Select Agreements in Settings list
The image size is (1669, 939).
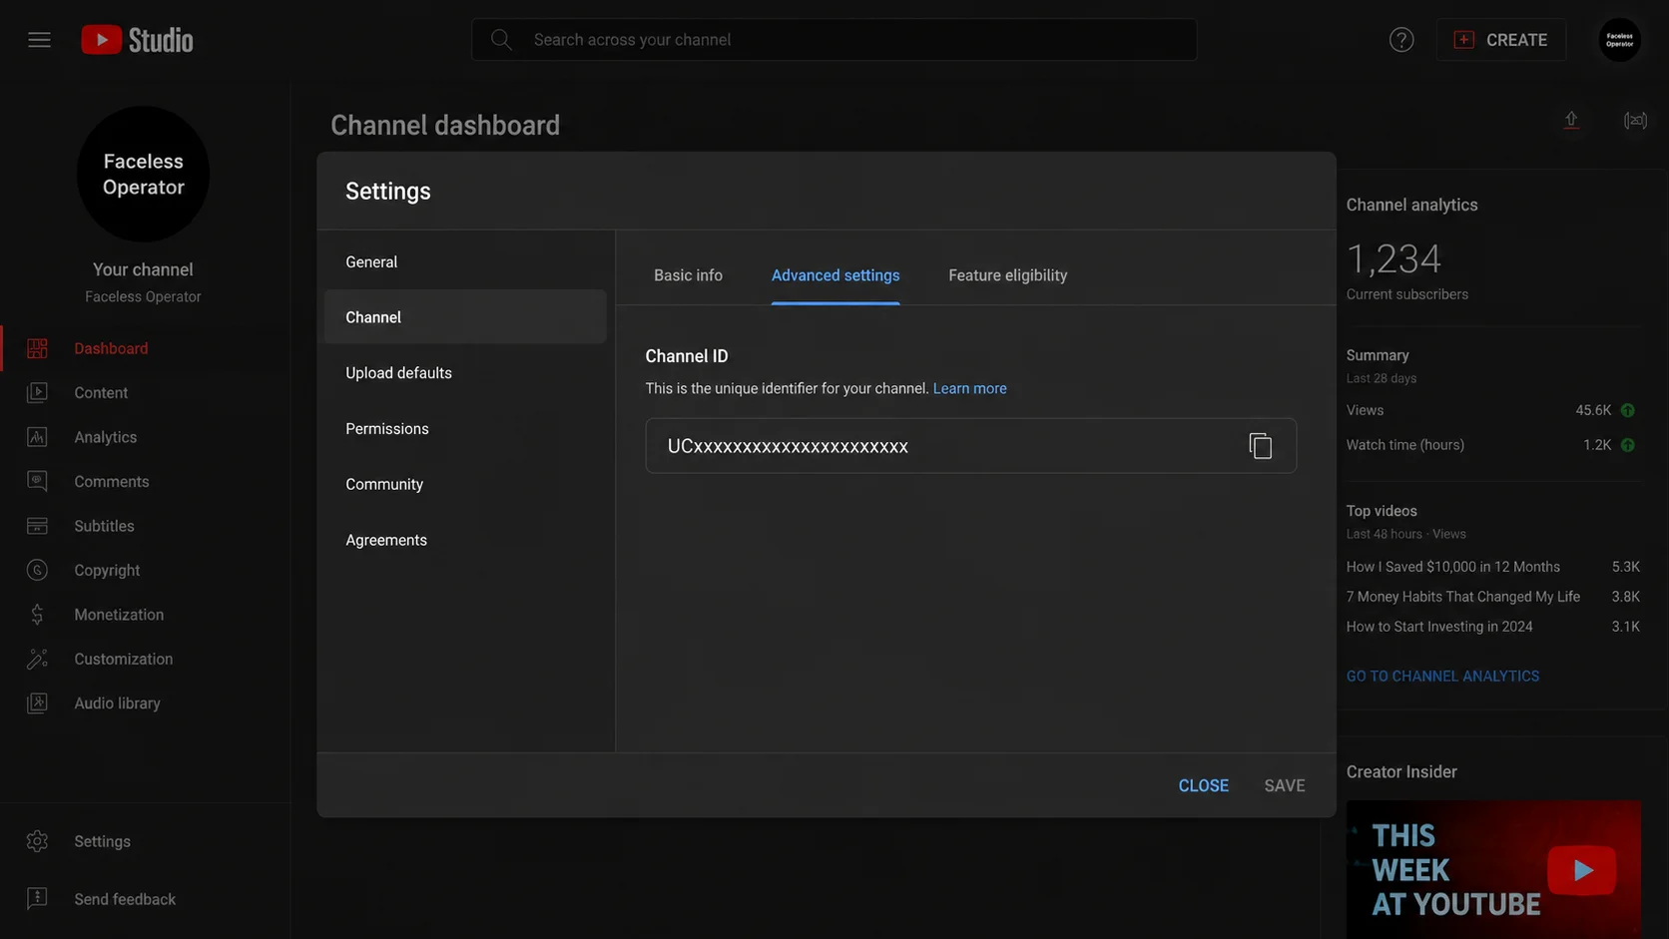point(465,540)
